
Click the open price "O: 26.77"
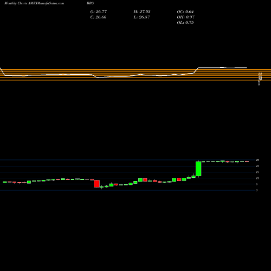coord(99,11)
